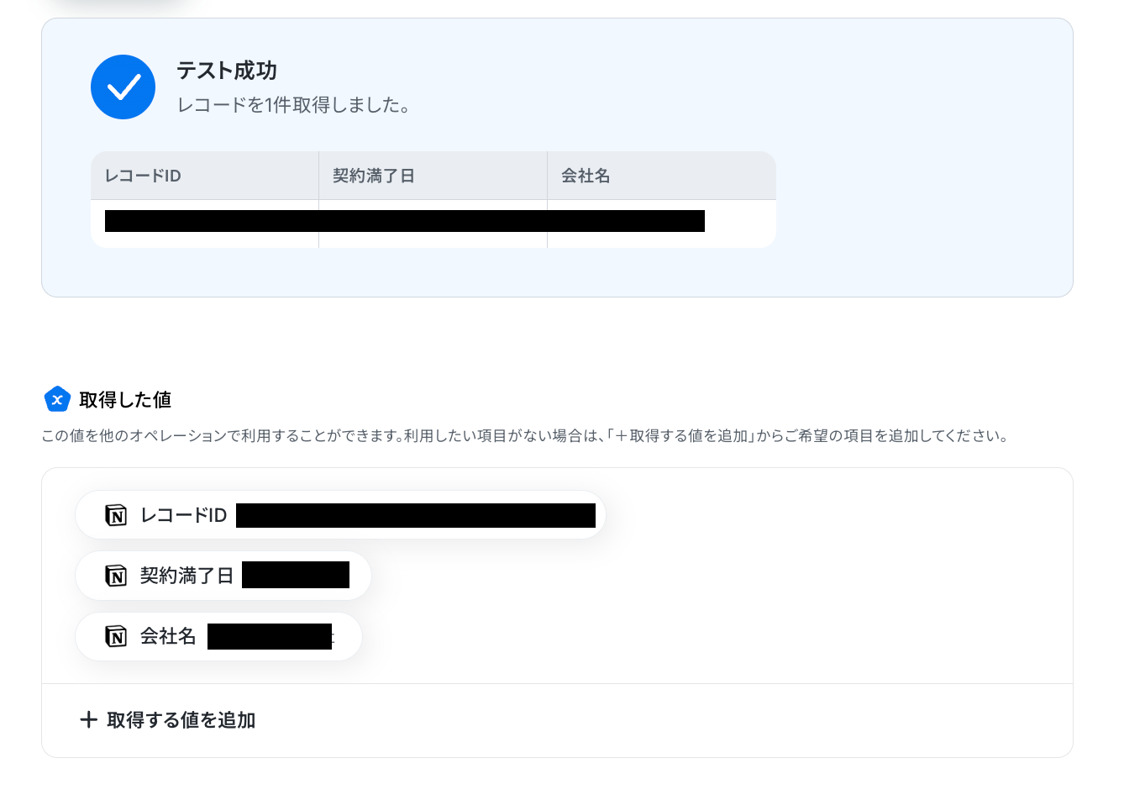Viewport: 1124px width, 800px height.
Task: Click the company name cell in results row
Action: pyautogui.click(x=662, y=224)
